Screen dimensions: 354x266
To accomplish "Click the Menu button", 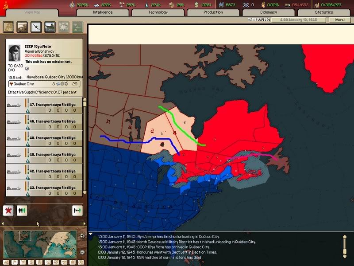I will click(x=340, y=20).
